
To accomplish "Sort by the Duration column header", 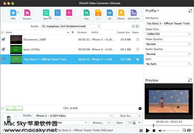I will click(82, 32).
